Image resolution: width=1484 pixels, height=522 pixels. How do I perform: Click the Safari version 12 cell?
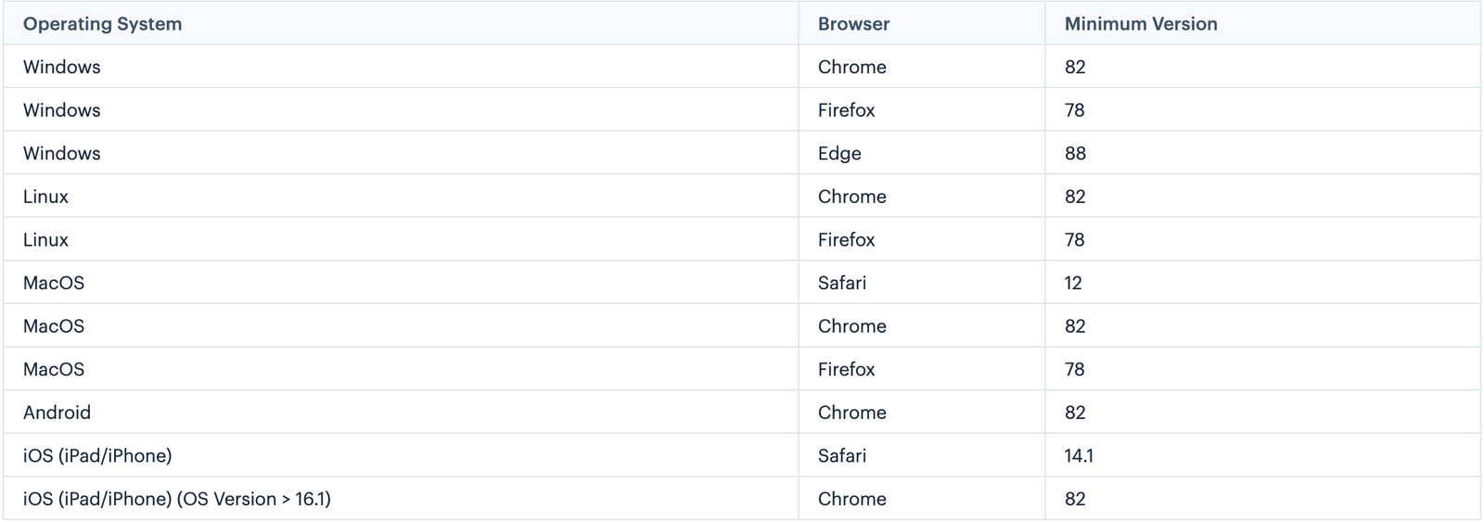pyautogui.click(x=1073, y=284)
